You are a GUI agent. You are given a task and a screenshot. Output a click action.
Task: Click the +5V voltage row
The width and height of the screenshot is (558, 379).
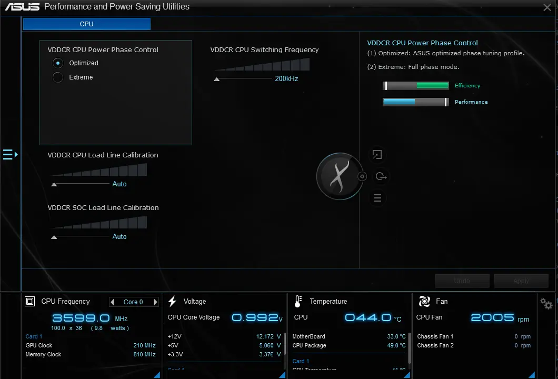(x=224, y=345)
